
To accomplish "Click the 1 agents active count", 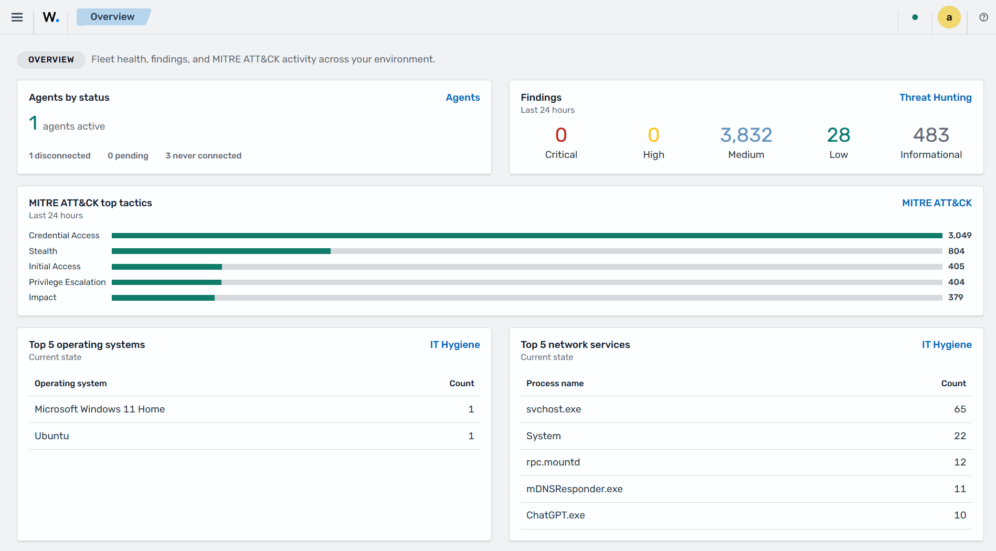I will [x=34, y=124].
